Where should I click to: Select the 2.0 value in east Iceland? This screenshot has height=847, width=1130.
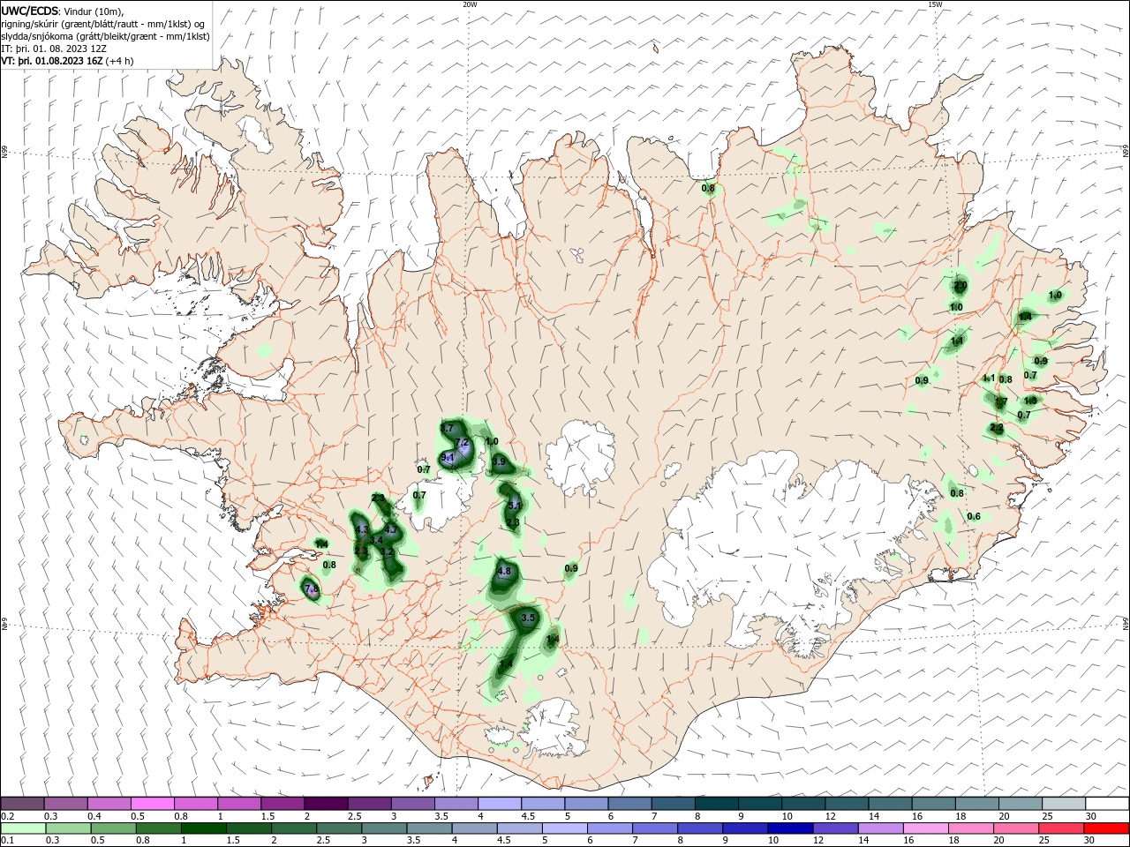click(x=960, y=286)
